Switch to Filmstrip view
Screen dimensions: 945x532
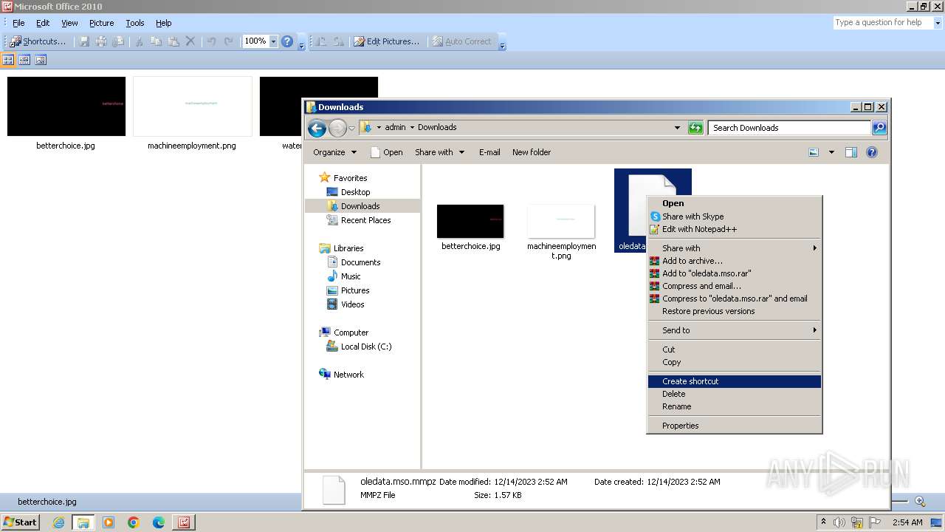tap(24, 60)
